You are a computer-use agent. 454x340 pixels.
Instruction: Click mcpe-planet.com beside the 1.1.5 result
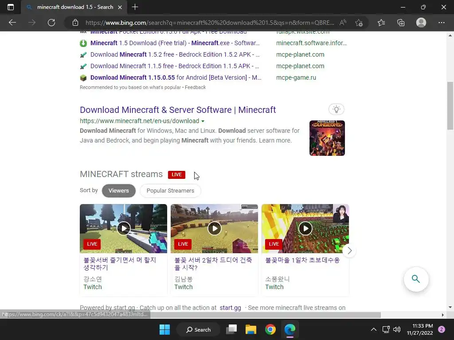click(x=300, y=66)
